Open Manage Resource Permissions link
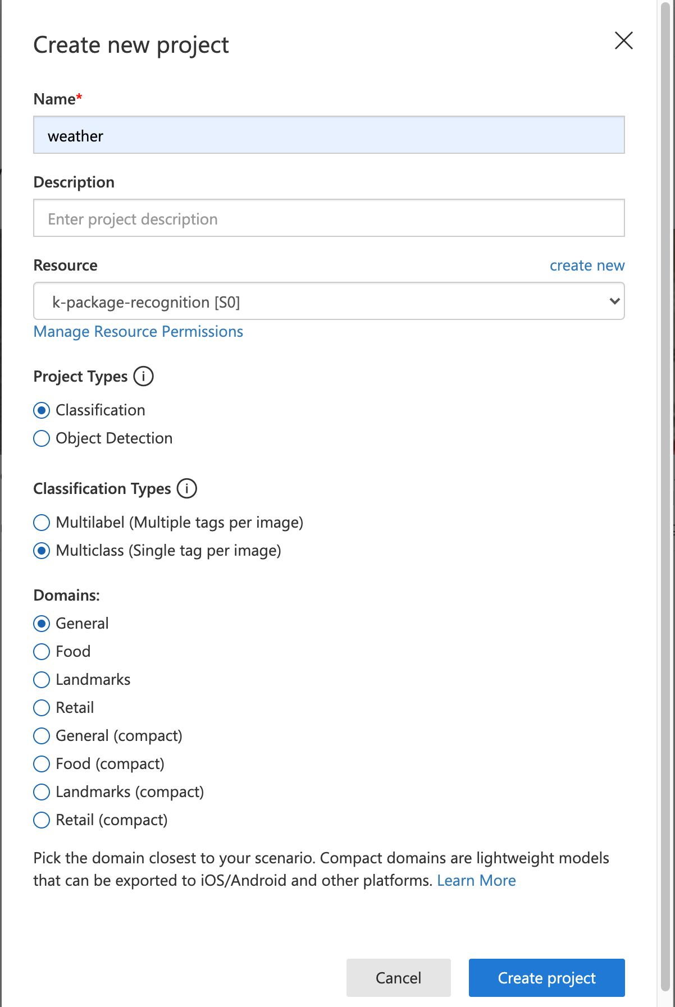 coord(138,332)
